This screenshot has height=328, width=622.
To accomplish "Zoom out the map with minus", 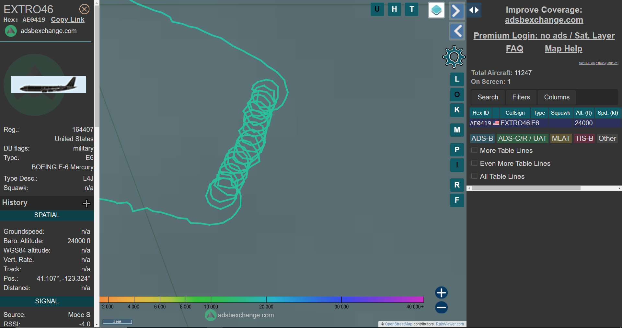I will pyautogui.click(x=441, y=307).
